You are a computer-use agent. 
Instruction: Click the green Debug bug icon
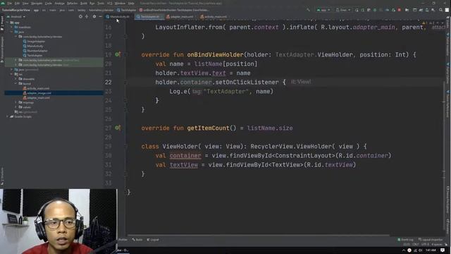[x=375, y=10]
